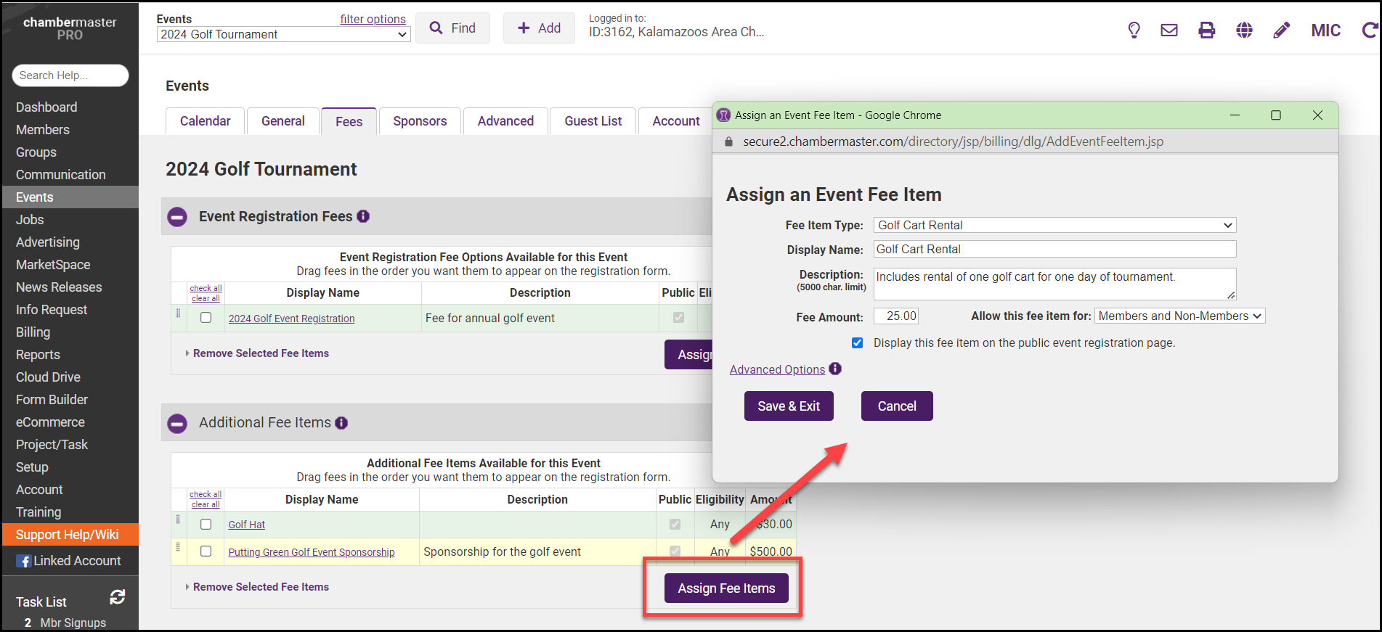Open Putting Green Golf Event Sponsorship link
The width and height of the screenshot is (1382, 632).
click(x=312, y=552)
